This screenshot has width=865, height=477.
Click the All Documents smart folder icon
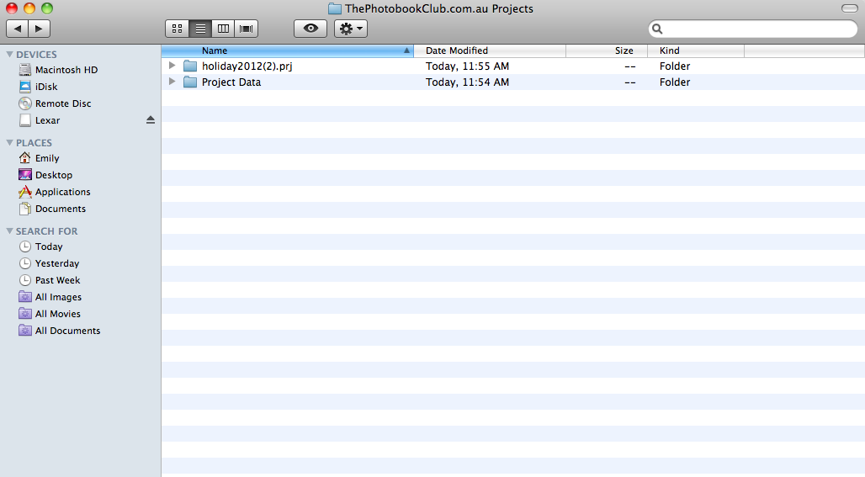pyautogui.click(x=25, y=331)
